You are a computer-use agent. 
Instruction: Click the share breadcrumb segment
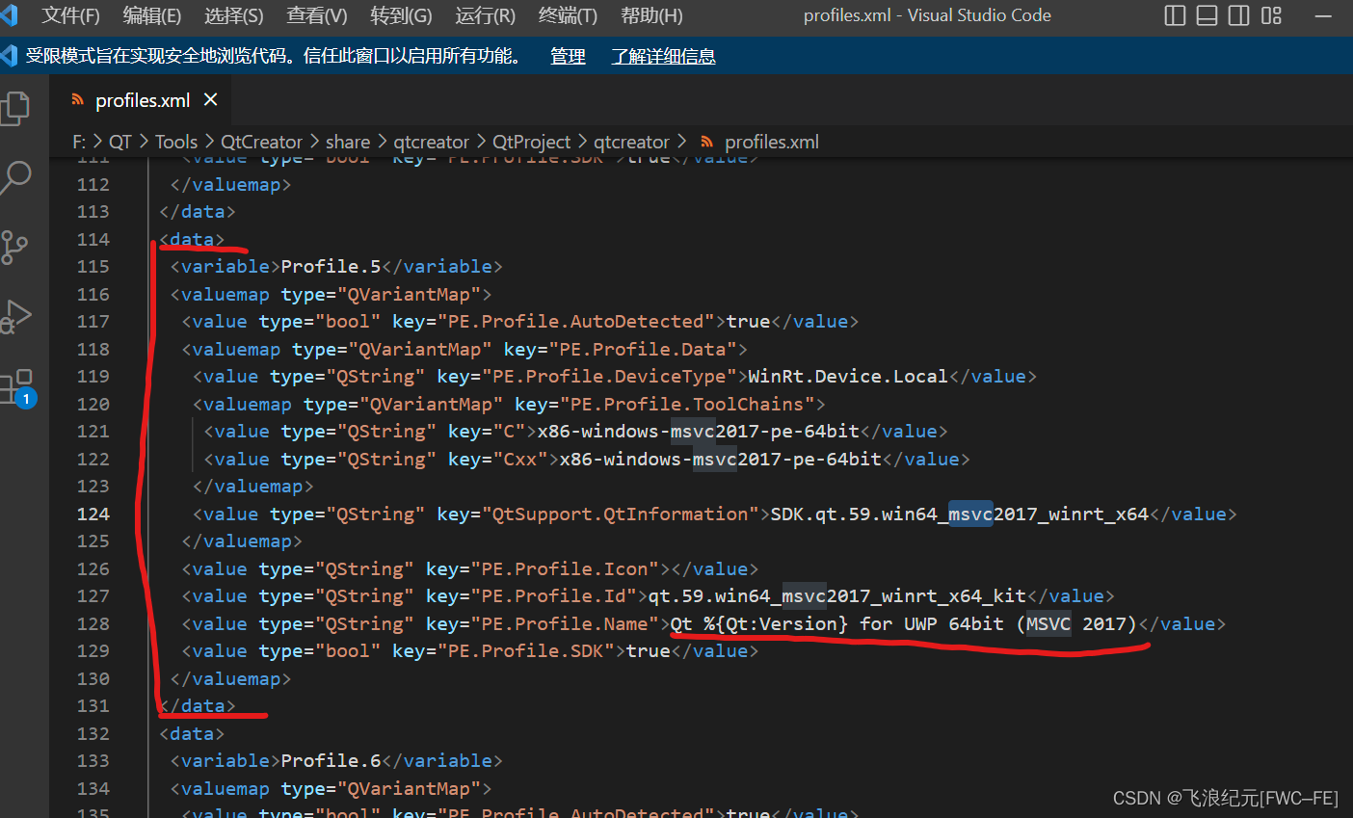point(348,142)
